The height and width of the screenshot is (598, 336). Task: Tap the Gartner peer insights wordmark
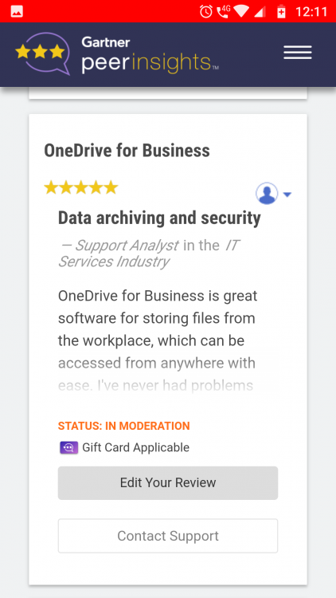click(150, 55)
